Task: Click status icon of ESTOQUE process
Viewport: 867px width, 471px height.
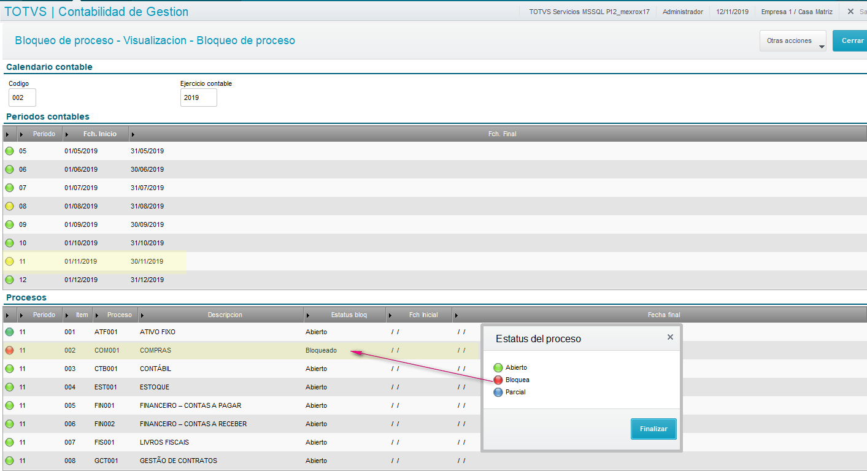Action: (9, 387)
